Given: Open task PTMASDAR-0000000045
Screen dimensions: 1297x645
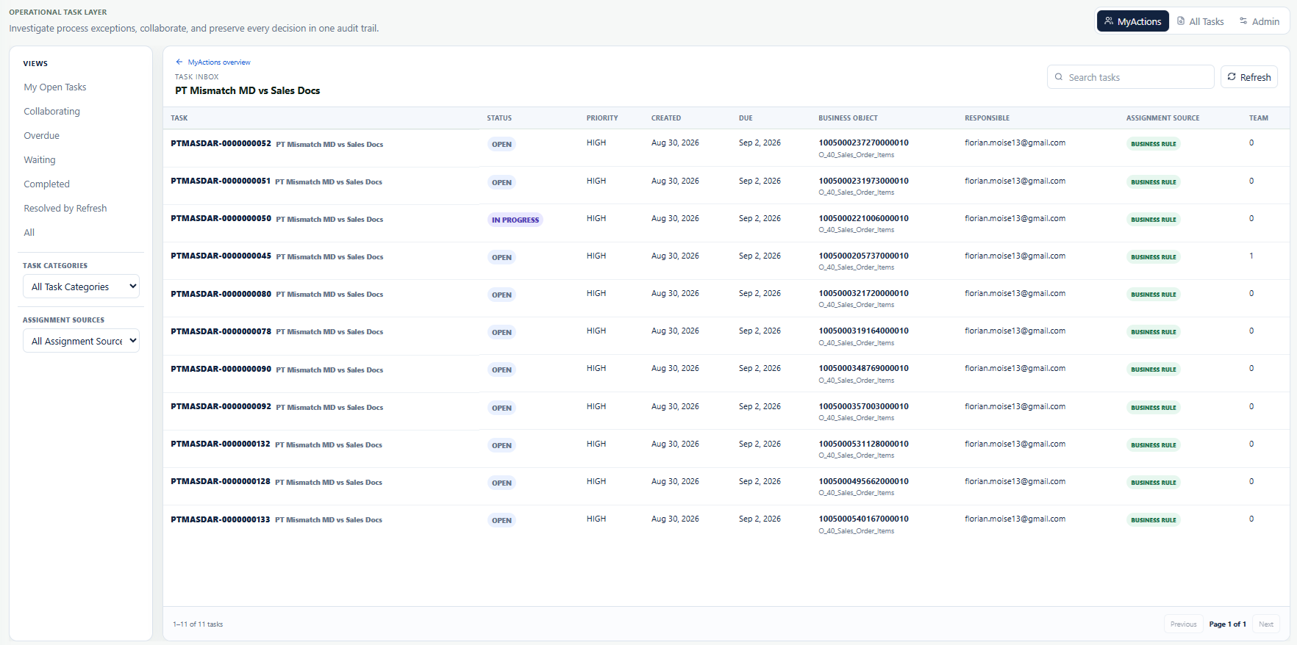Looking at the screenshot, I should coord(221,256).
